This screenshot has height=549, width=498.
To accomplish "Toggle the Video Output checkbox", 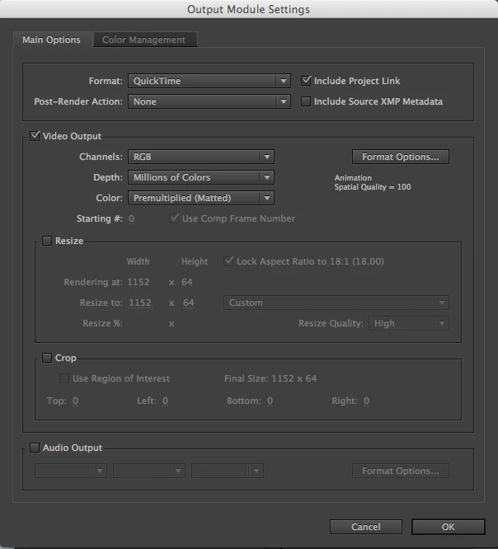I will click(x=35, y=136).
